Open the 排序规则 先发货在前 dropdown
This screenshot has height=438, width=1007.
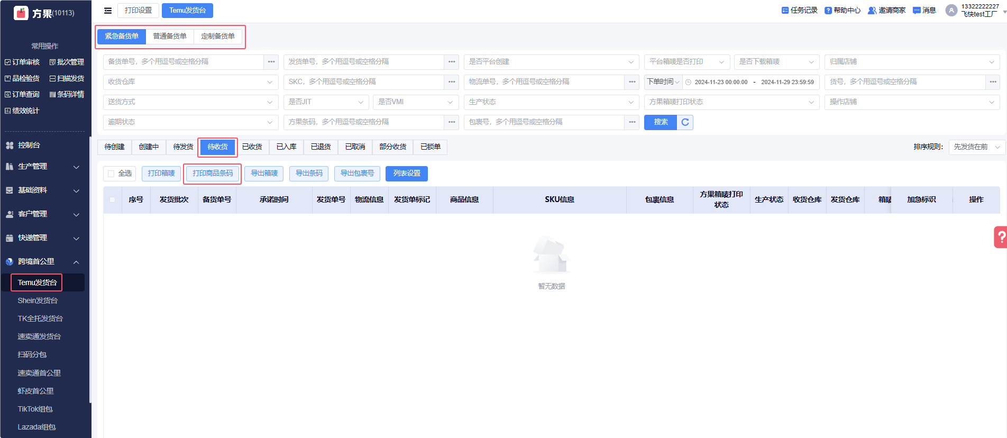point(976,147)
